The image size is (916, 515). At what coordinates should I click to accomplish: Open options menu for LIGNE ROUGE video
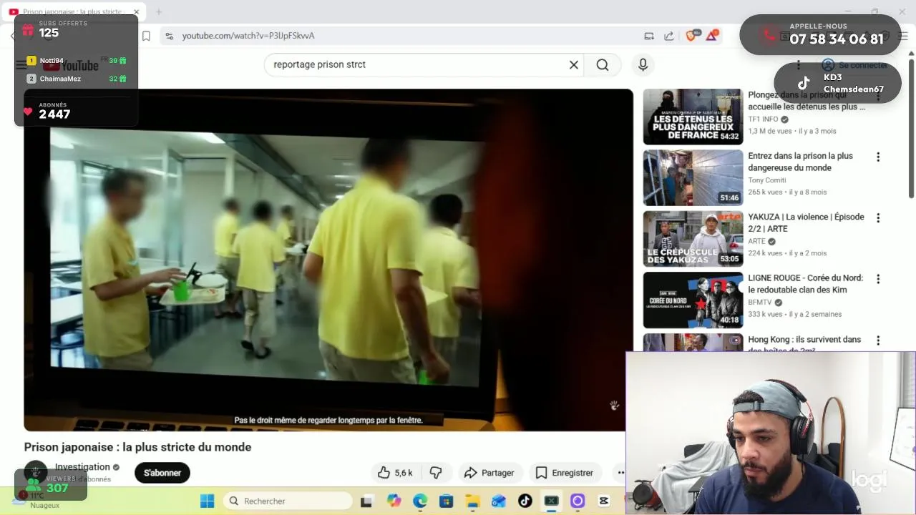click(878, 279)
